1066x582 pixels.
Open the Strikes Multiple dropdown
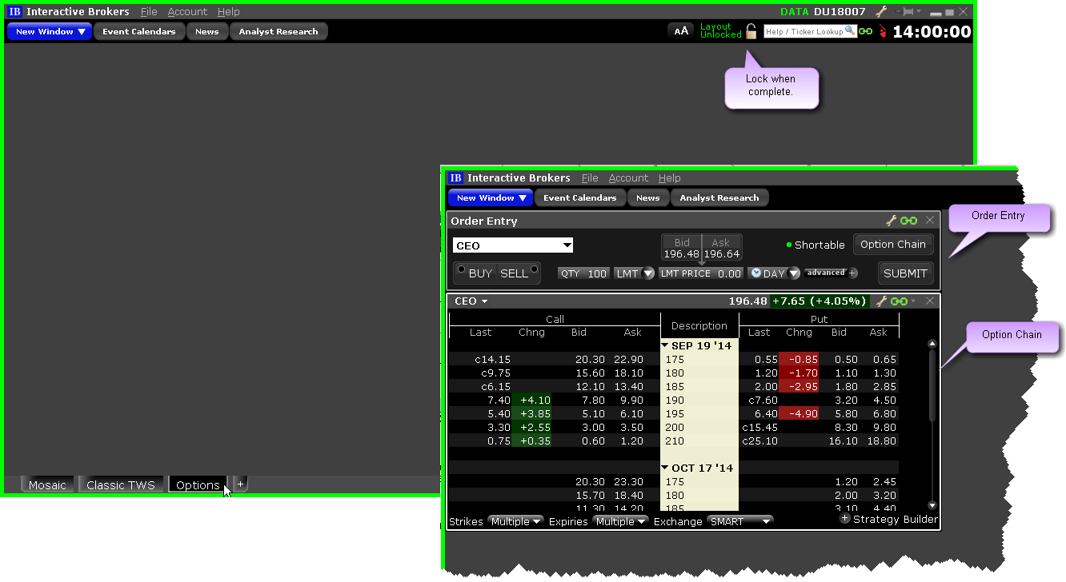coord(515,521)
